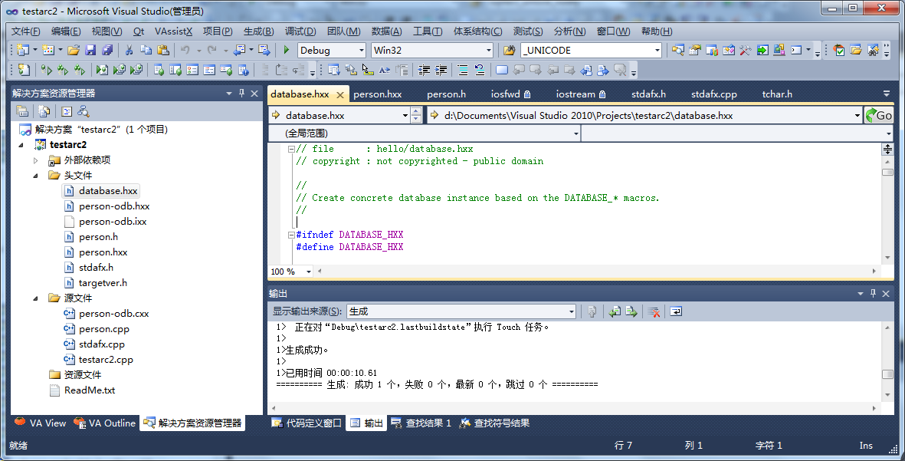Image resolution: width=905 pixels, height=461 pixels.
Task: Switch to the stdafx.cpp tab
Action: pos(714,94)
